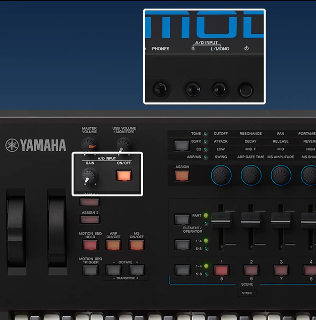Click the TRANSPOSE label below the octave buttons
The image size is (316, 320).
(x=125, y=278)
